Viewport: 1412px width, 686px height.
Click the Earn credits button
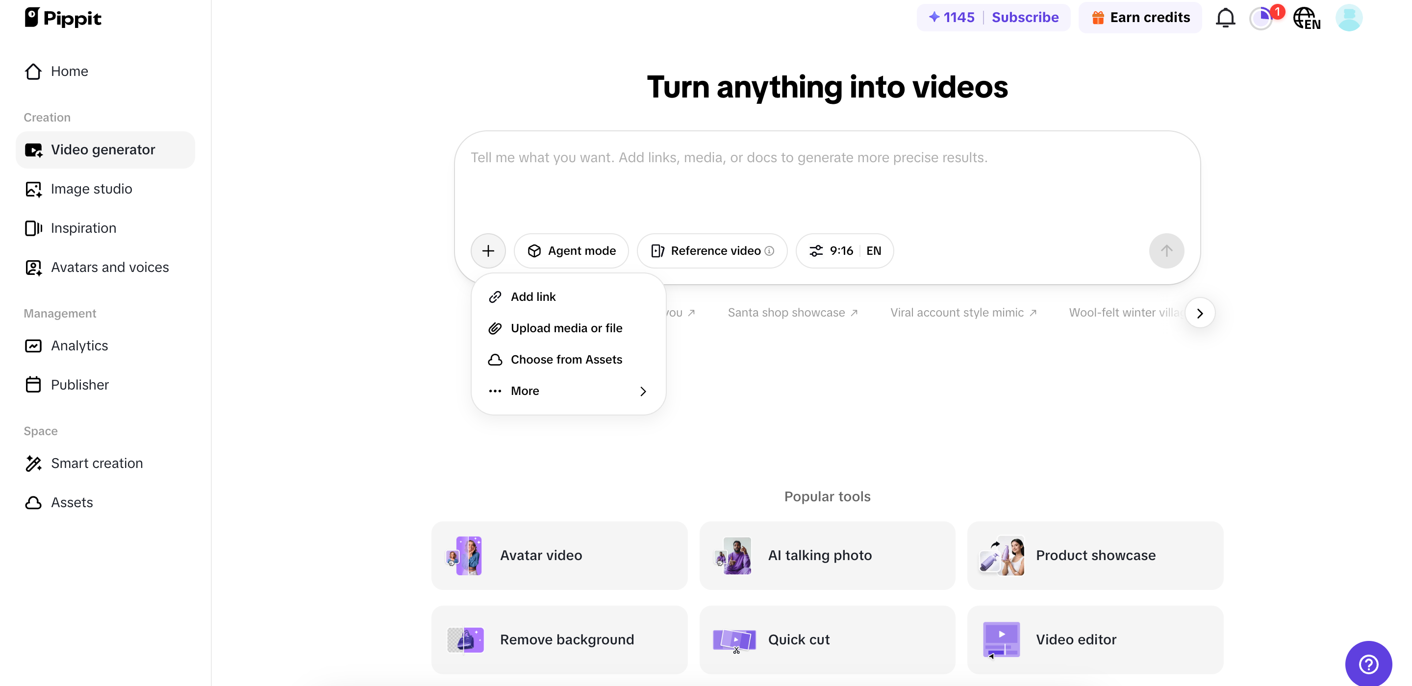pyautogui.click(x=1139, y=17)
